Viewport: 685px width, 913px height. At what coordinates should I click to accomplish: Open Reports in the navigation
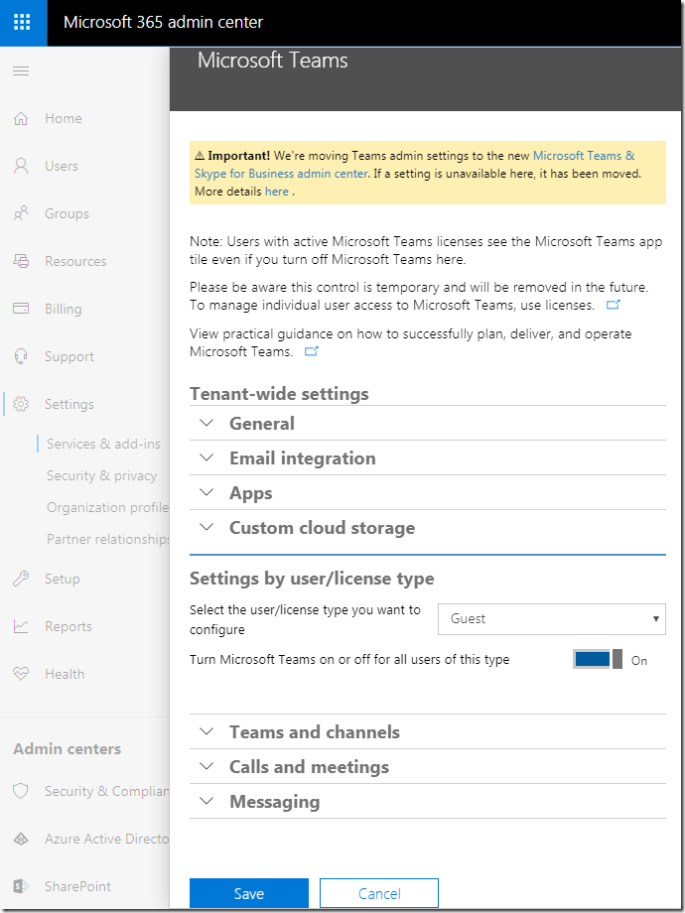click(68, 626)
